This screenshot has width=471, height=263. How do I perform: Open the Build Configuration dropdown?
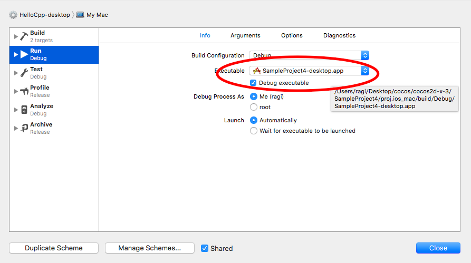[x=309, y=55]
